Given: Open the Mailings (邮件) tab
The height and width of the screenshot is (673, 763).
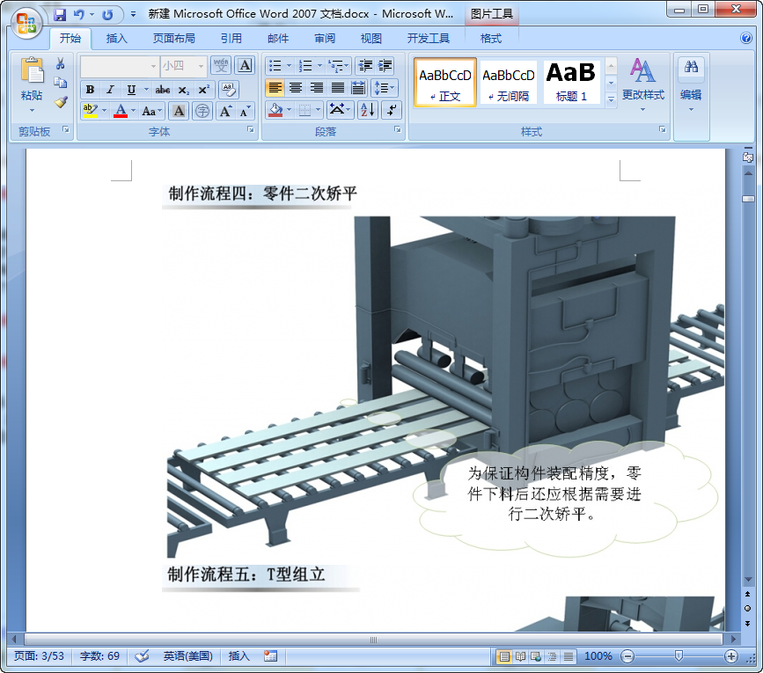Looking at the screenshot, I should (278, 39).
